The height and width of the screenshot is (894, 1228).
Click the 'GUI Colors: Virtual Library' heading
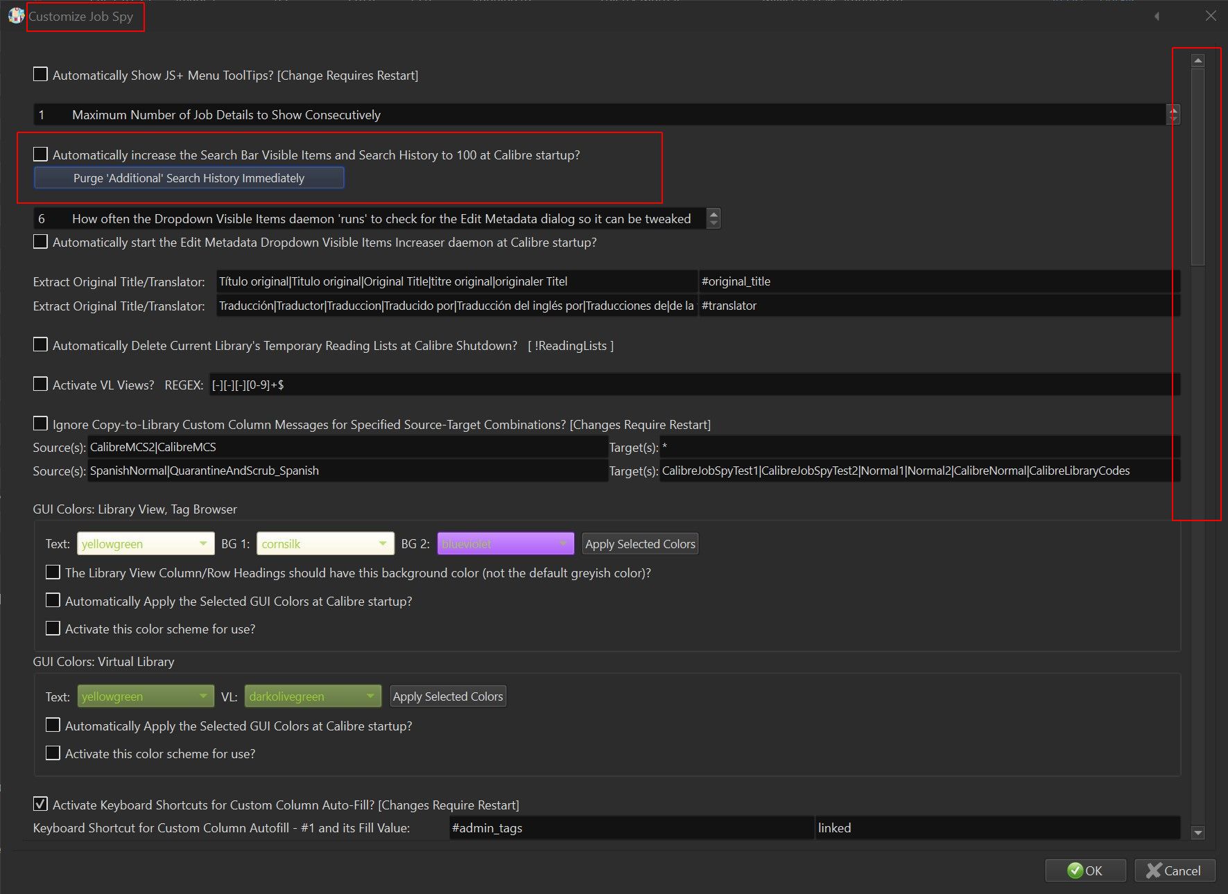103,662
